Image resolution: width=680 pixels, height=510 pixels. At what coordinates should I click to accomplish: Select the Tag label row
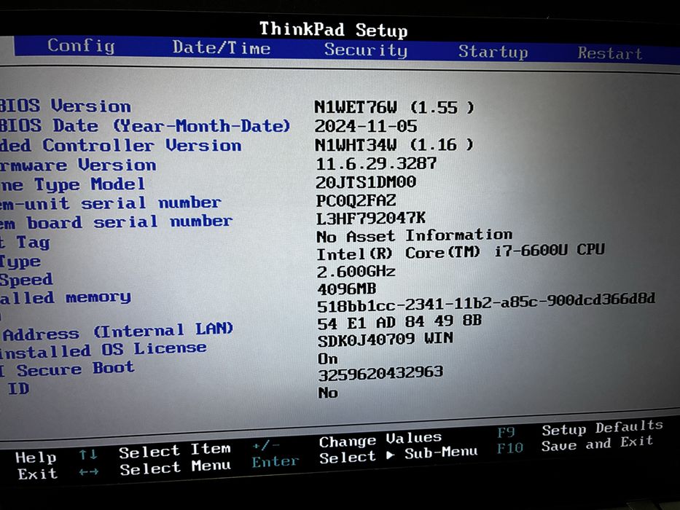point(26,242)
